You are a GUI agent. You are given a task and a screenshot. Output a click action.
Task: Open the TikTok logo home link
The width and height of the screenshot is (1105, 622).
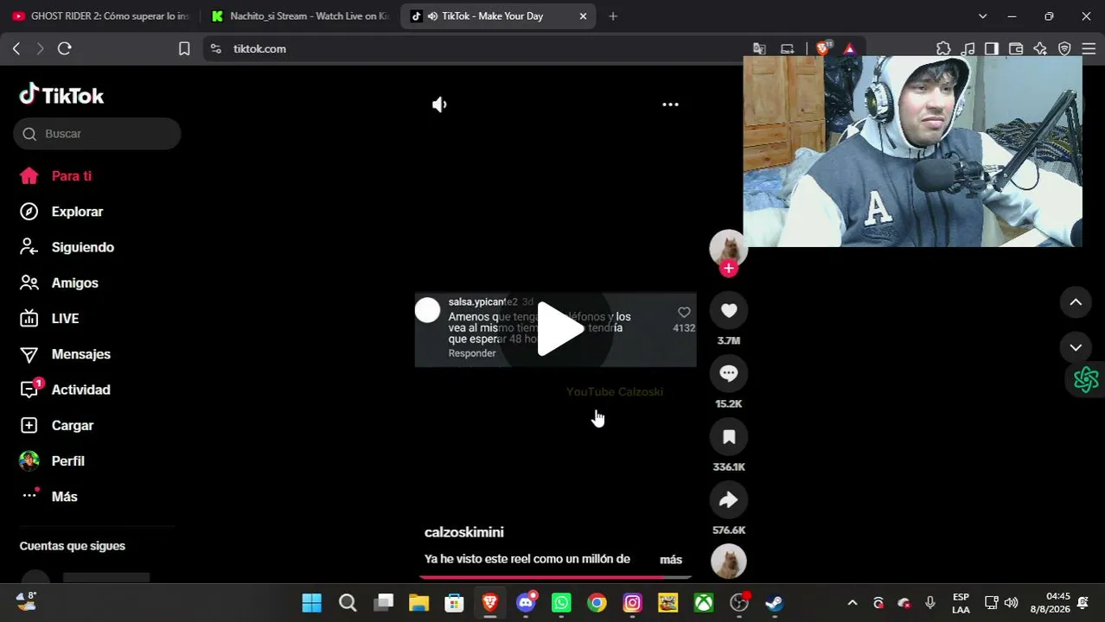click(x=61, y=95)
